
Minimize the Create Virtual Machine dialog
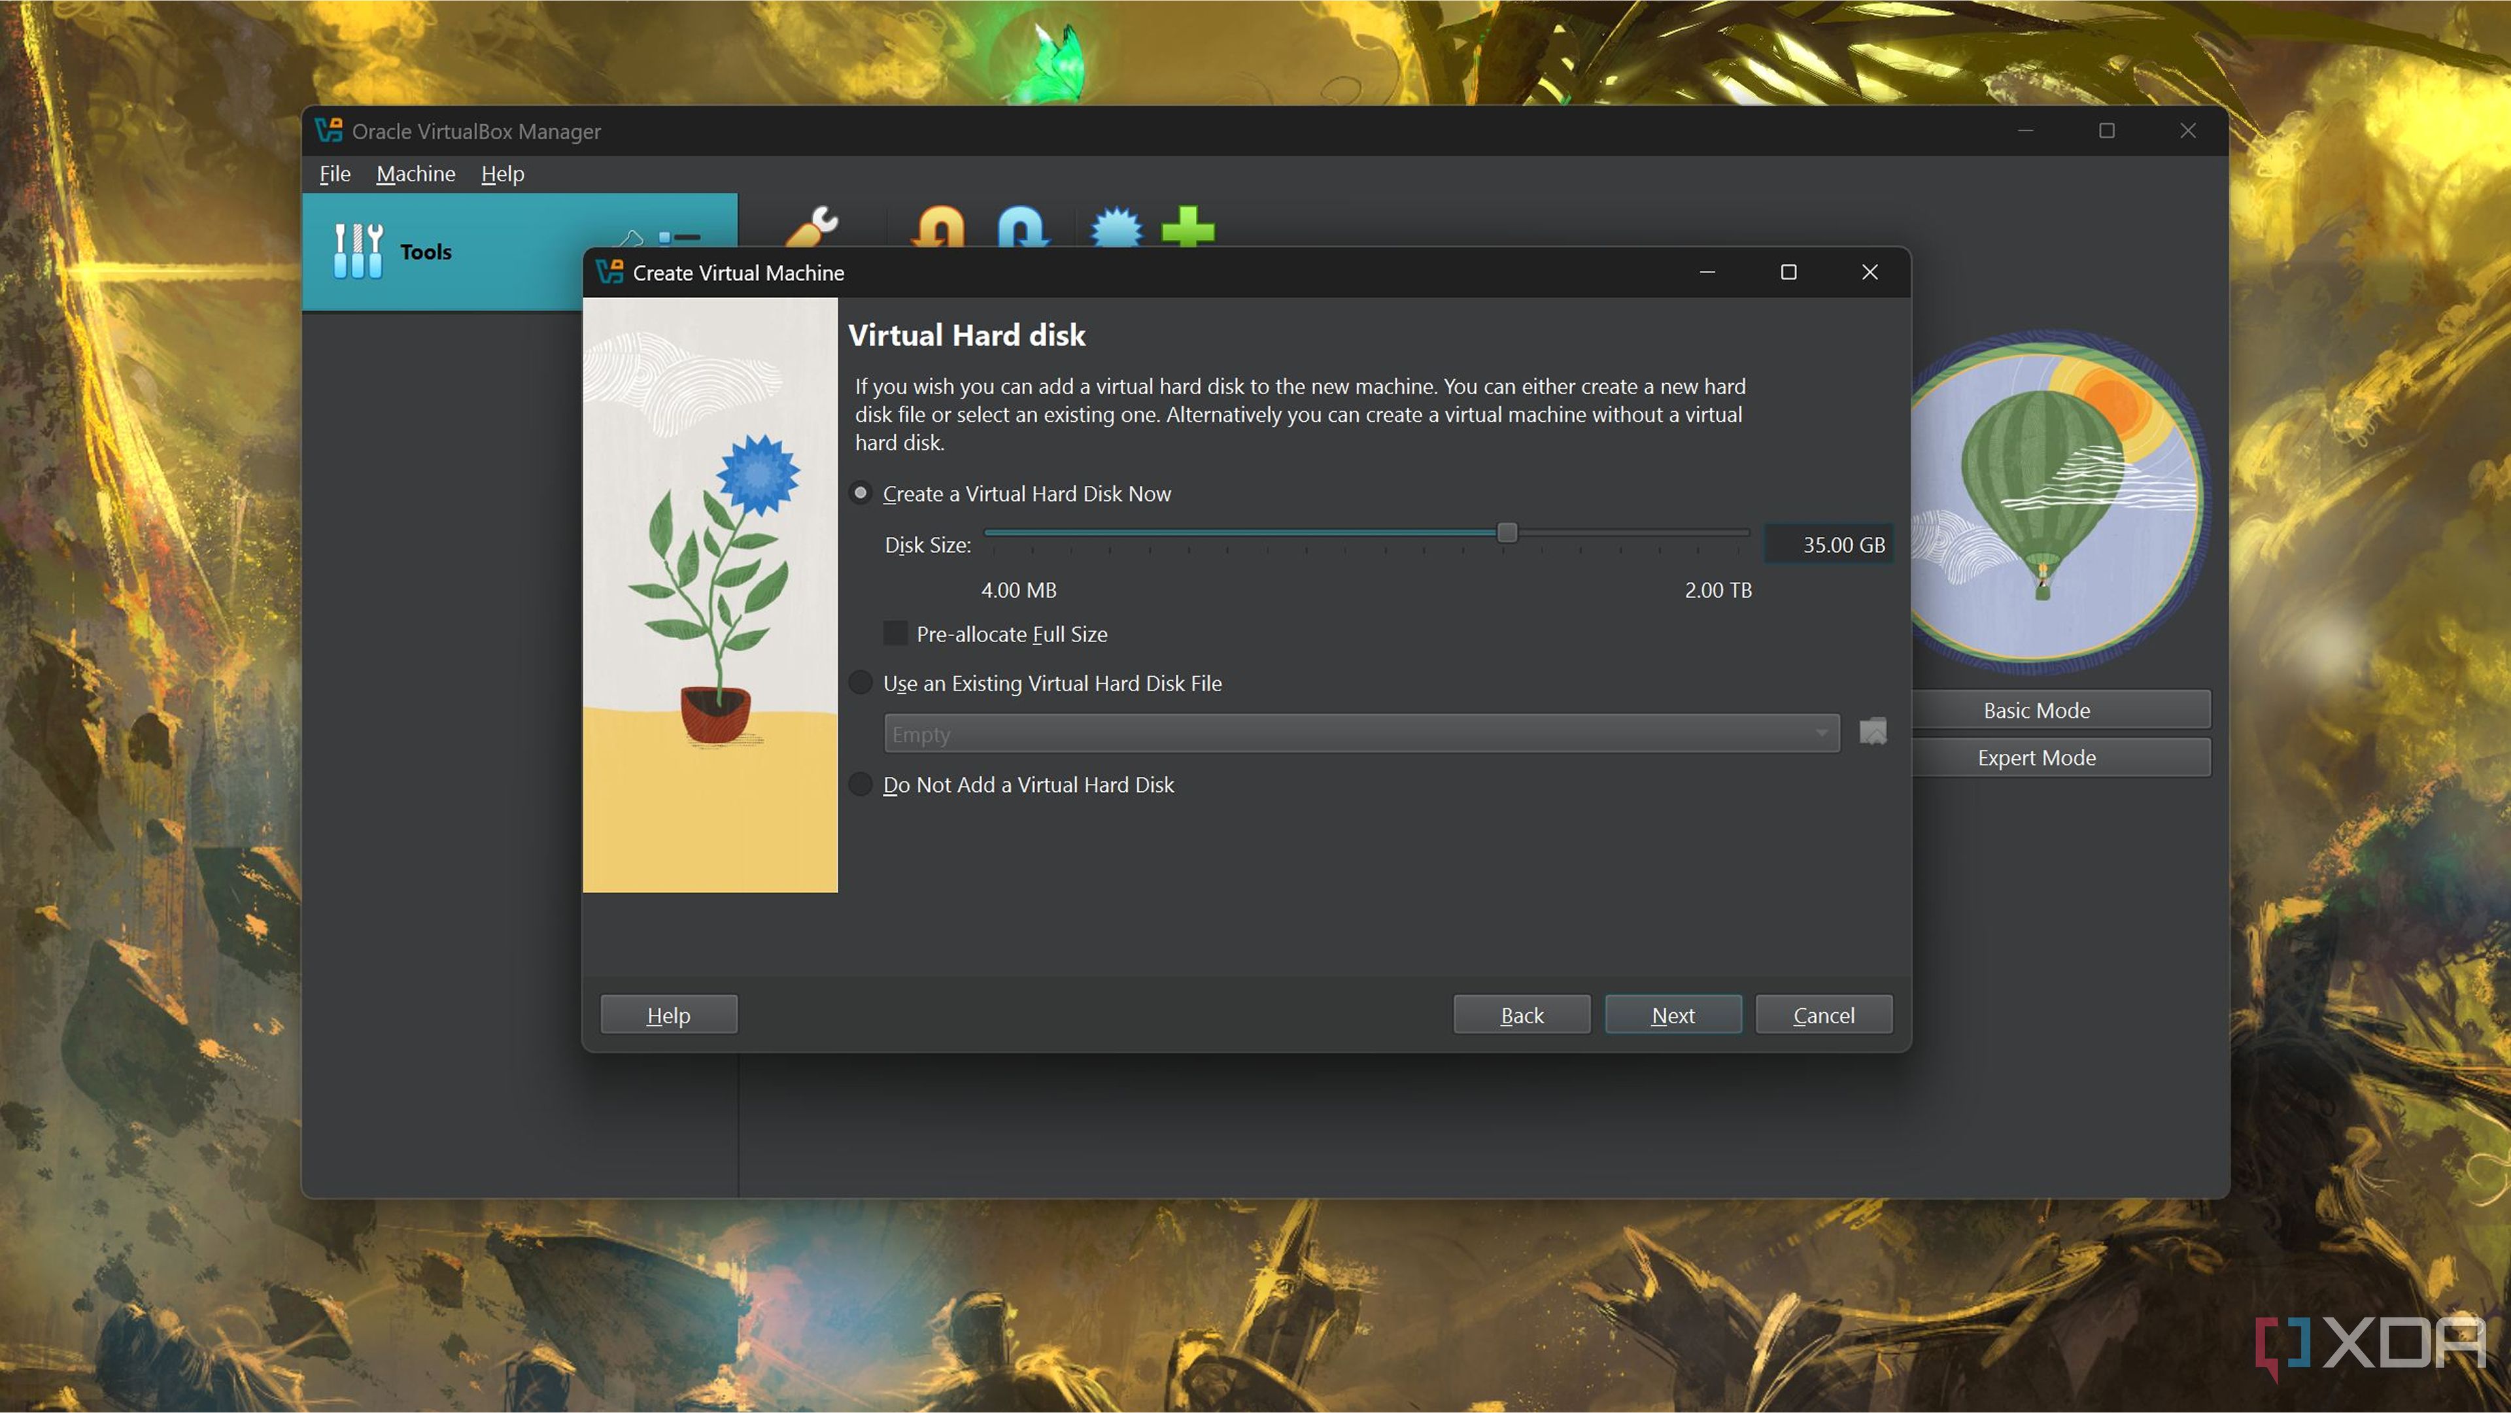pos(1708,272)
